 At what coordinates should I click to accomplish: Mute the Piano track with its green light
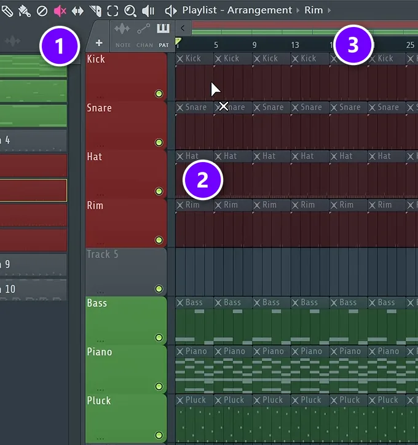coord(159,387)
